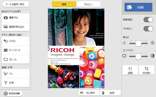Screen dimensions: 156x97
Task: Click the undo arrow icon
Action: [x=82, y=93]
